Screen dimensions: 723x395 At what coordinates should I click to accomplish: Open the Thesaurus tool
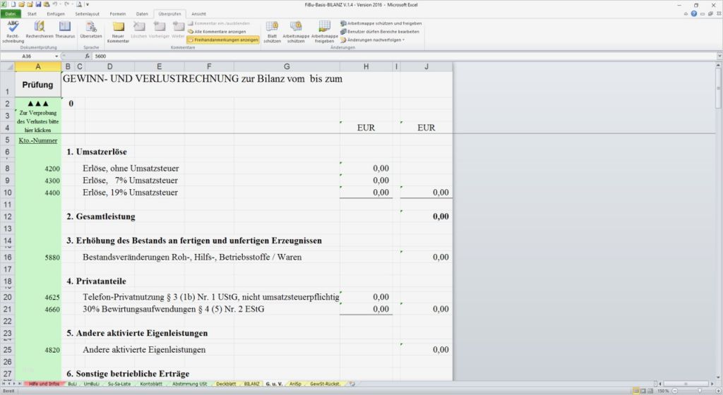tap(65, 30)
